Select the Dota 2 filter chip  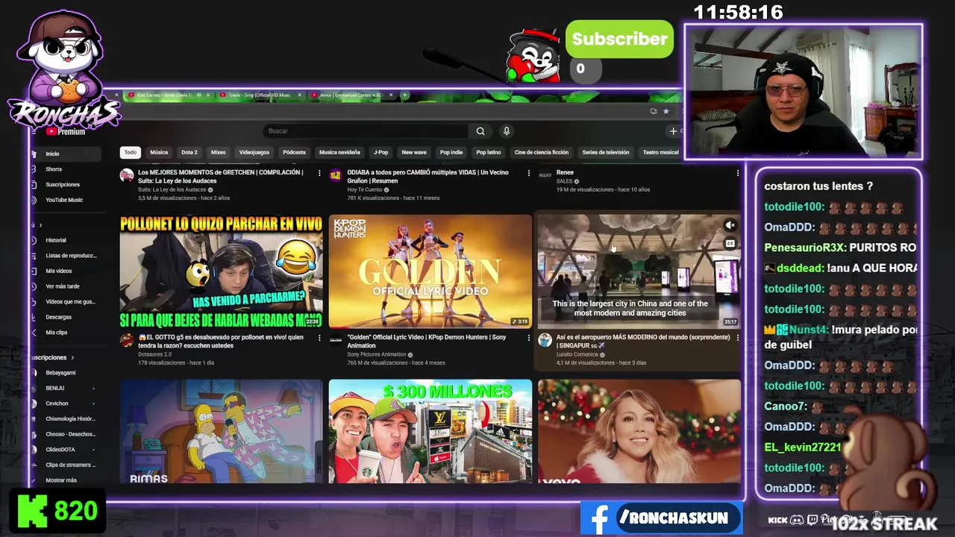tap(190, 152)
